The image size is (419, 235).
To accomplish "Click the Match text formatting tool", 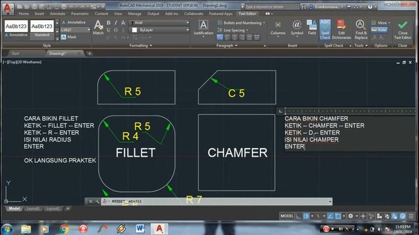I will point(98,27).
